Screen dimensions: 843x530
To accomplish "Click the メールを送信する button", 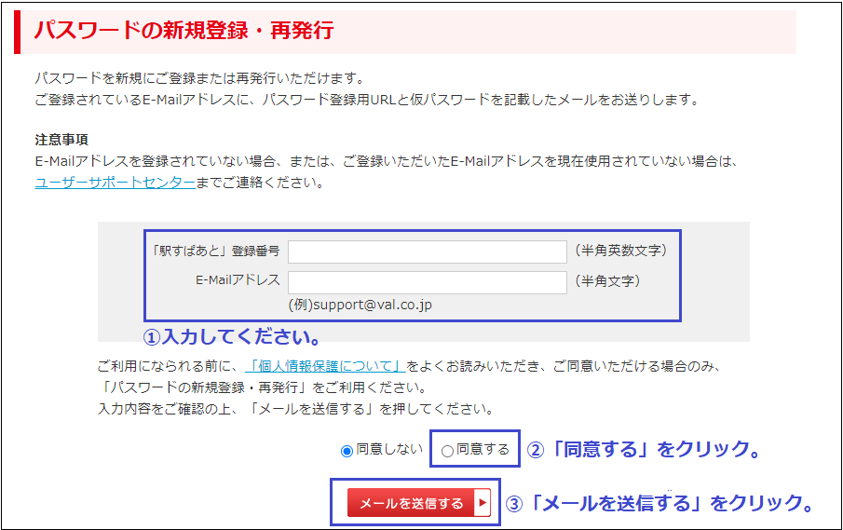I will point(419,503).
